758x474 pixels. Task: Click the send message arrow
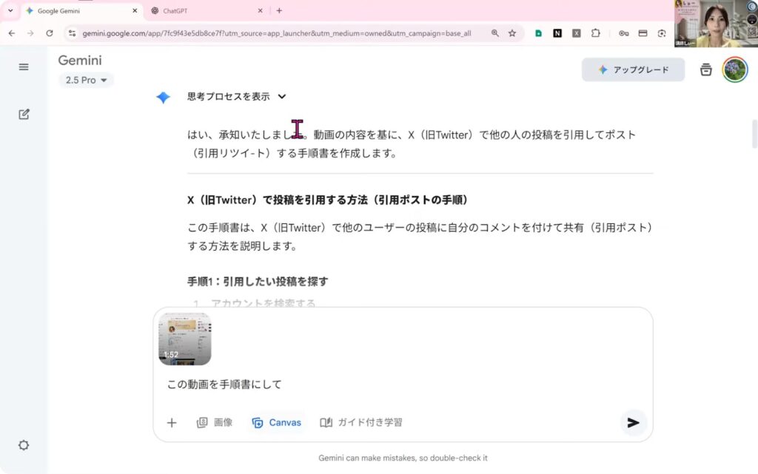pos(633,422)
